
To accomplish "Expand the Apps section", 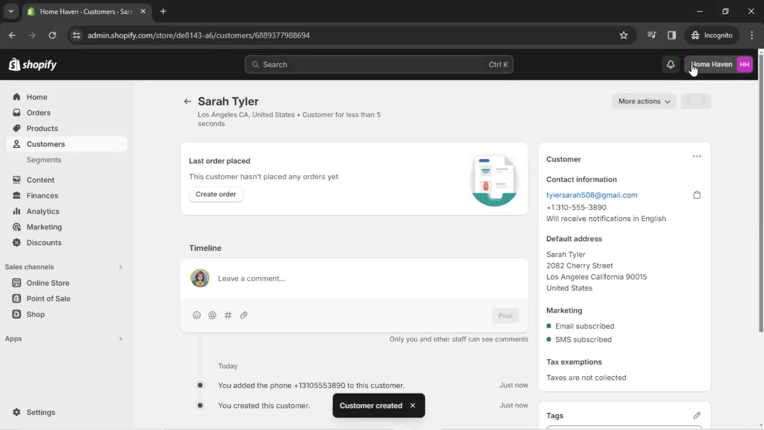I will pyautogui.click(x=120, y=339).
